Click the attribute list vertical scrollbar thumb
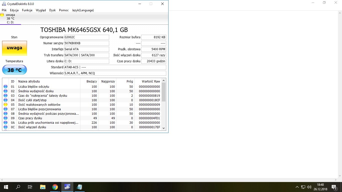 164,92
